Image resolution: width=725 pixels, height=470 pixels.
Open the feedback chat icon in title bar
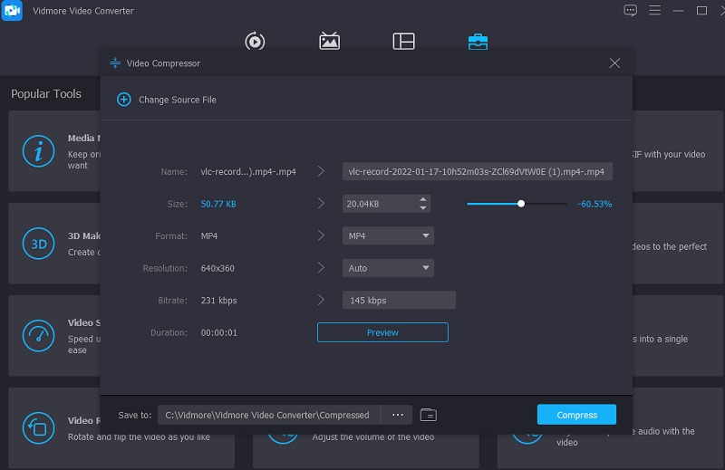pyautogui.click(x=631, y=11)
